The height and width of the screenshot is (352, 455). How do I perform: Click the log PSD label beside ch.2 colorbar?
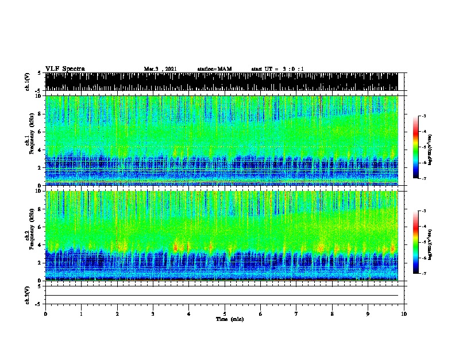click(430, 244)
